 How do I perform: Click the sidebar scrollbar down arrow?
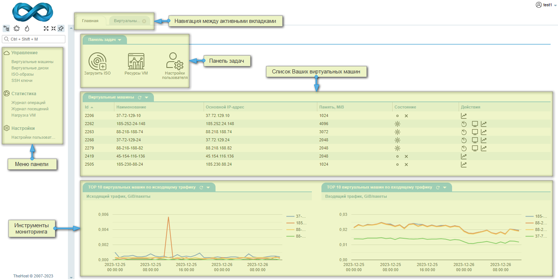[x=71, y=277]
